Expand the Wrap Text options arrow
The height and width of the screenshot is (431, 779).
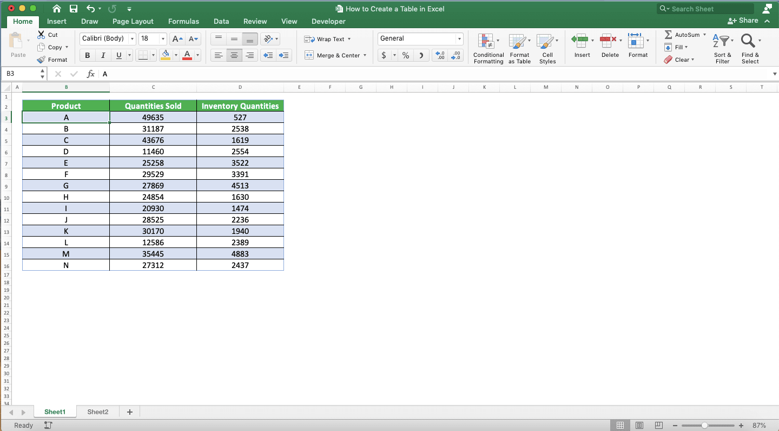(x=349, y=39)
